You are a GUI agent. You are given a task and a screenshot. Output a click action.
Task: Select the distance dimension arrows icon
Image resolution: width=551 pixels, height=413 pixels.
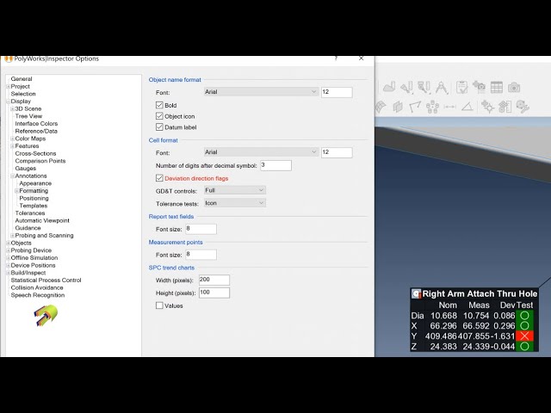click(x=449, y=107)
